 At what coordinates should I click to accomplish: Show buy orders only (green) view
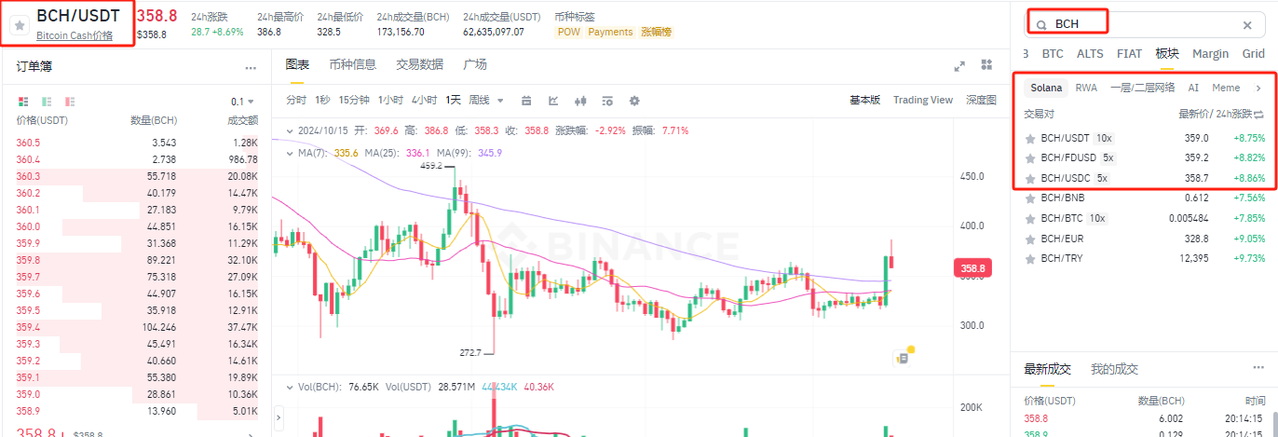pos(47,101)
